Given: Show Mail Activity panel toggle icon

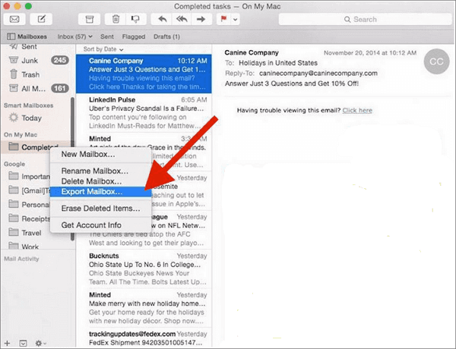Looking at the screenshot, I should click(x=23, y=344).
